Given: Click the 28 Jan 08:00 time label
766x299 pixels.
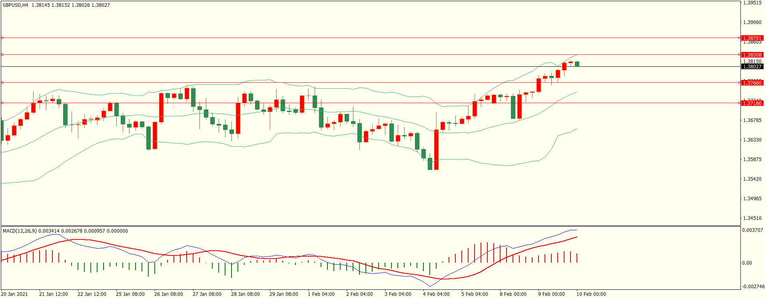Looking at the screenshot, I should tap(245, 294).
